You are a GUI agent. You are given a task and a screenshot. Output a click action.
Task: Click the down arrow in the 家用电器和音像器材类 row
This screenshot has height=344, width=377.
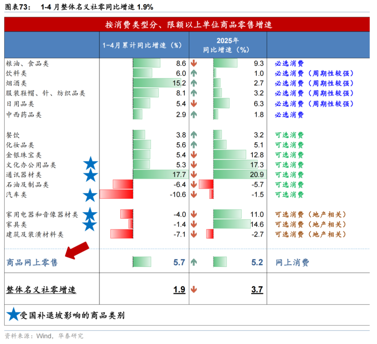(x=194, y=214)
